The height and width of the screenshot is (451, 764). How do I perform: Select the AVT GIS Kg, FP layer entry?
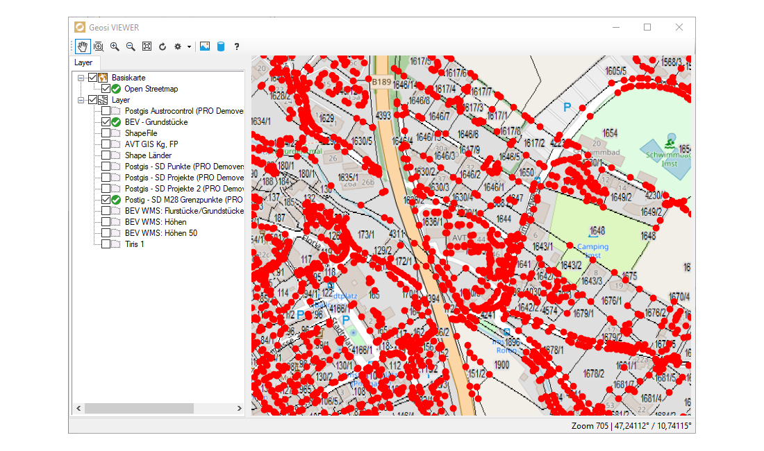pyautogui.click(x=152, y=144)
